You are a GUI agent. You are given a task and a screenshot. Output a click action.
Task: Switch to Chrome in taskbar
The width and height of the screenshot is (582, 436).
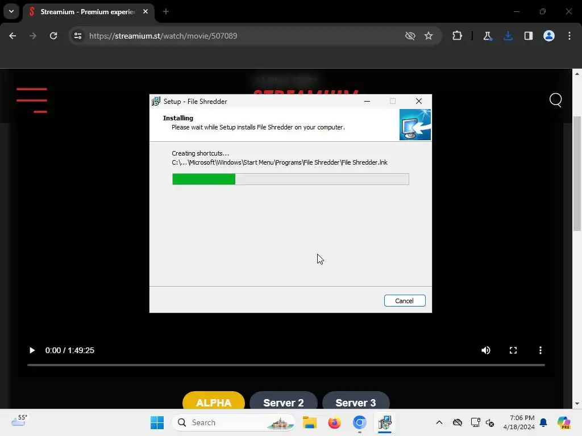359,422
